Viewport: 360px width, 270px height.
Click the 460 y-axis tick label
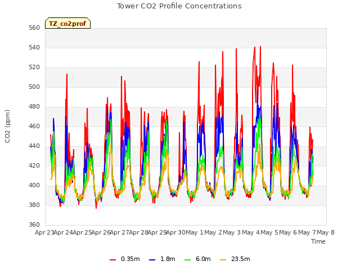pyautogui.click(x=34, y=126)
